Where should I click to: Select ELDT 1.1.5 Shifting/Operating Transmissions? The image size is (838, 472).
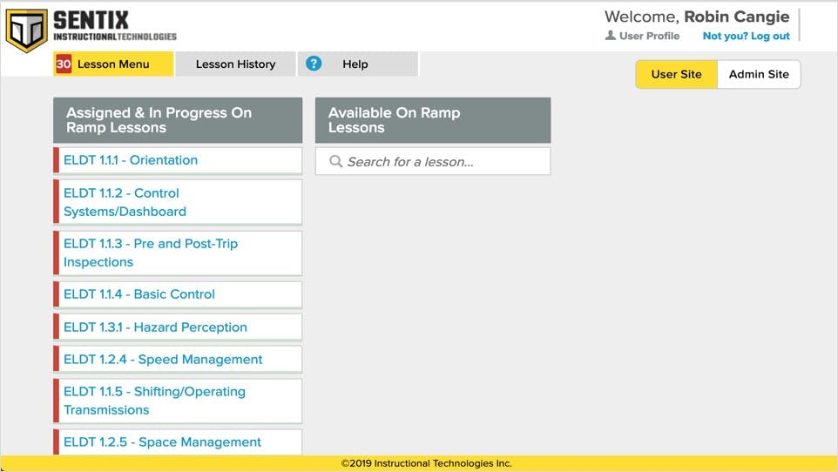coord(154,401)
